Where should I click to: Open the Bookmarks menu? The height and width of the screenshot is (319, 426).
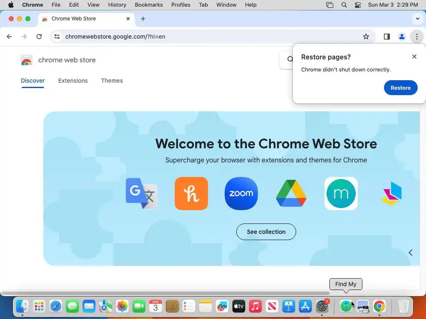tap(149, 5)
